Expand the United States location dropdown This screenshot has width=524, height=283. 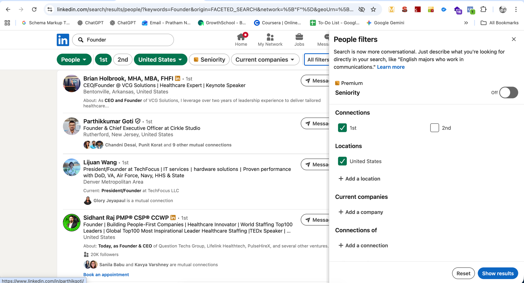click(160, 60)
